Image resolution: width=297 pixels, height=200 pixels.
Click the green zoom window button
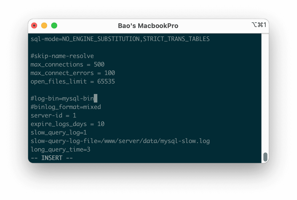point(54,25)
